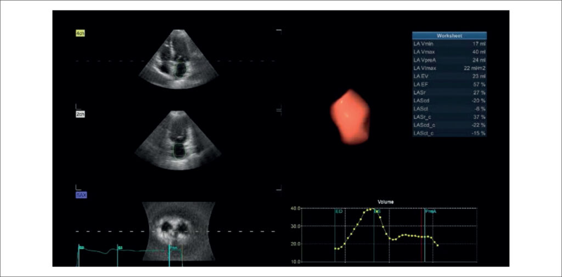Click the ES marker on ECG trace
The image size is (562, 277).
pos(120,247)
